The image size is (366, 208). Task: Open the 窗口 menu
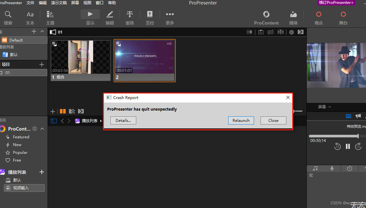point(100,3)
